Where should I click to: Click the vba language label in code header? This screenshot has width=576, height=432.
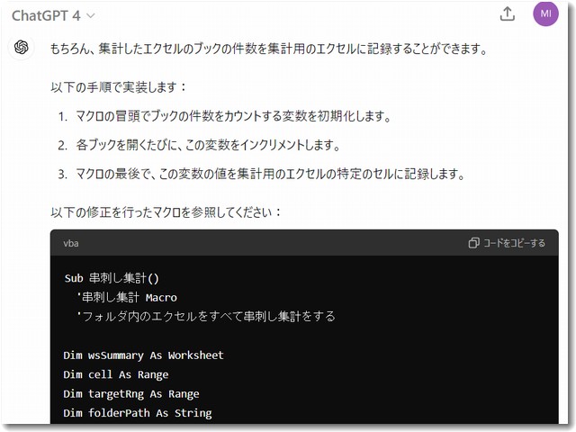(x=71, y=243)
